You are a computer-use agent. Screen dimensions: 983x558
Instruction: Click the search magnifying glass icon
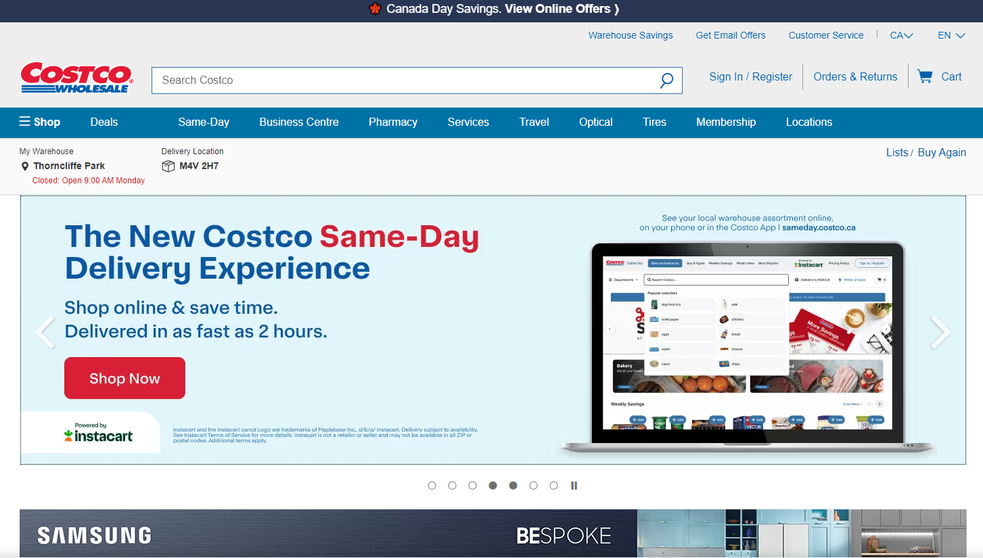point(666,80)
